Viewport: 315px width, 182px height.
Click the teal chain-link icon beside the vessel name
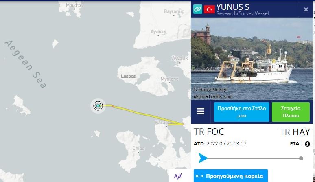(197, 9)
